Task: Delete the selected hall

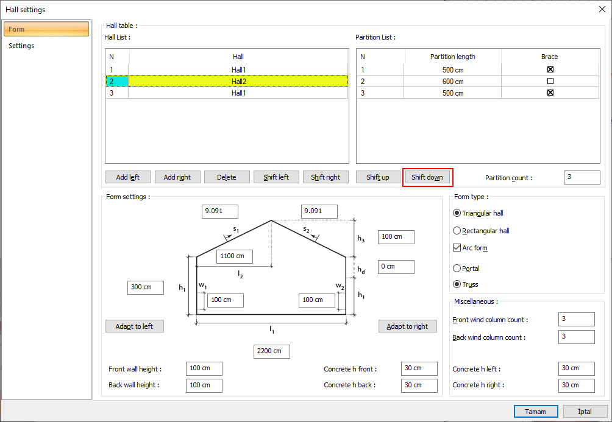Action: tap(227, 177)
